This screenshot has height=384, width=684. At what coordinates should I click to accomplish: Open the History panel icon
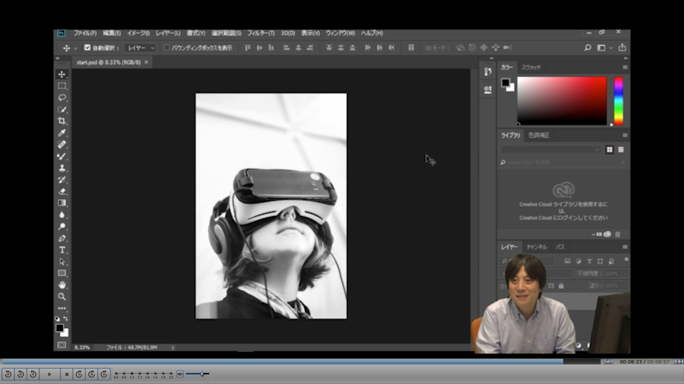488,71
